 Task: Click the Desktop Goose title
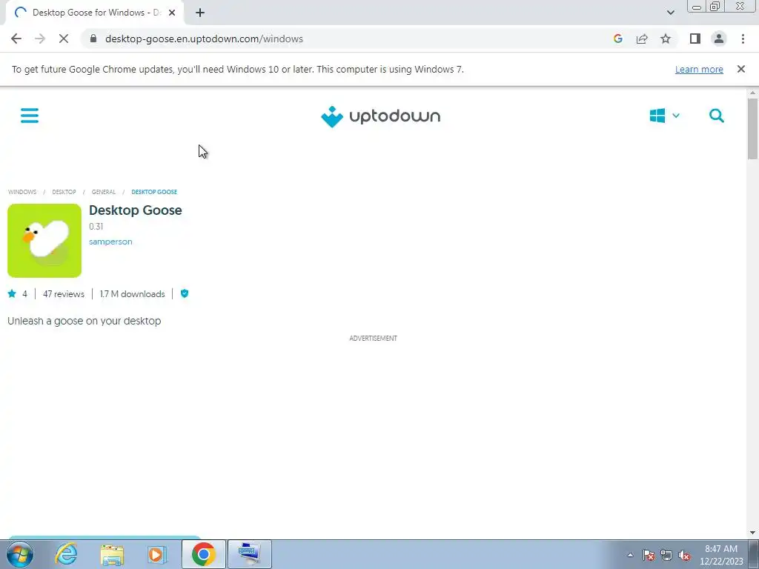tap(136, 210)
